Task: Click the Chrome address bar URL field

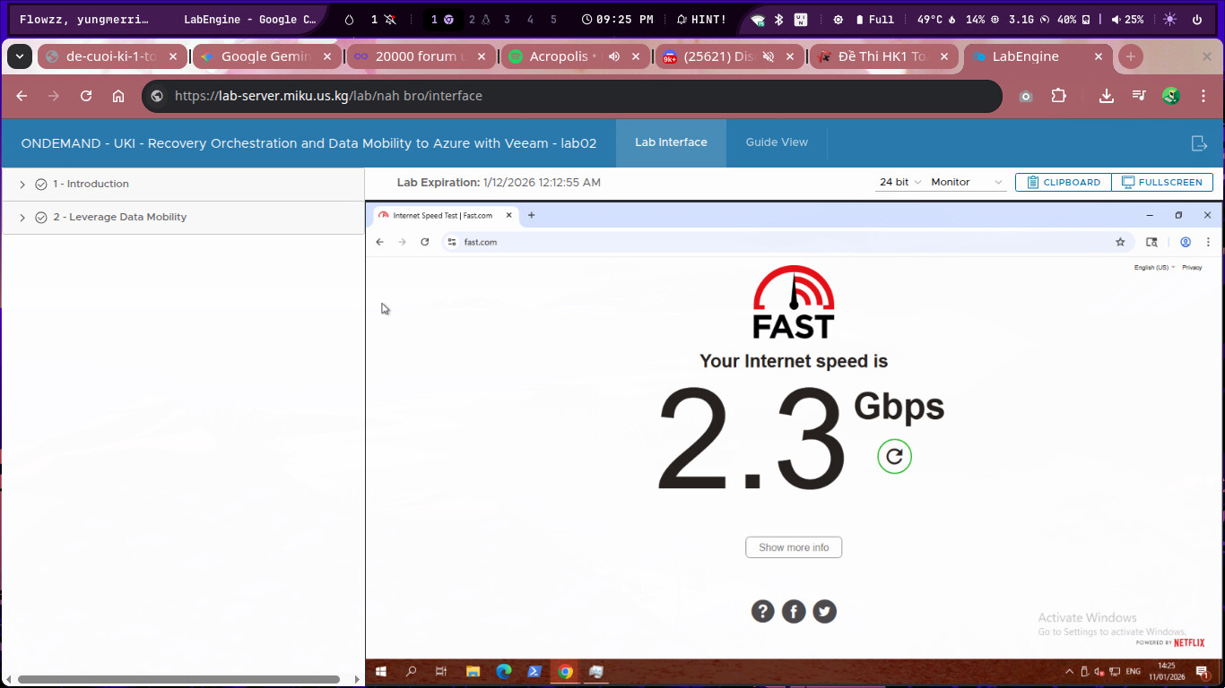Action: (574, 96)
